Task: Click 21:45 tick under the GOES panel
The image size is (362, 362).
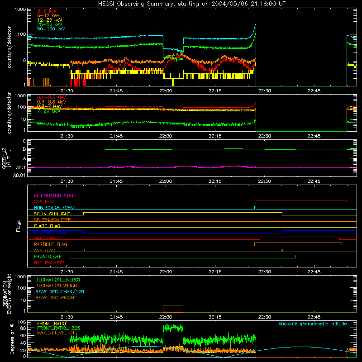Action: [x=116, y=181]
